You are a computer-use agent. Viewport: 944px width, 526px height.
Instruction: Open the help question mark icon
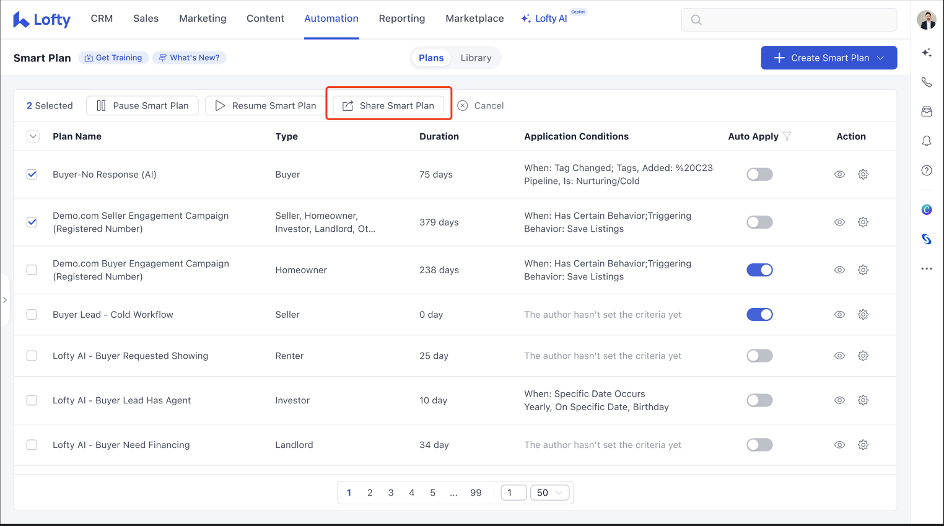(x=927, y=170)
